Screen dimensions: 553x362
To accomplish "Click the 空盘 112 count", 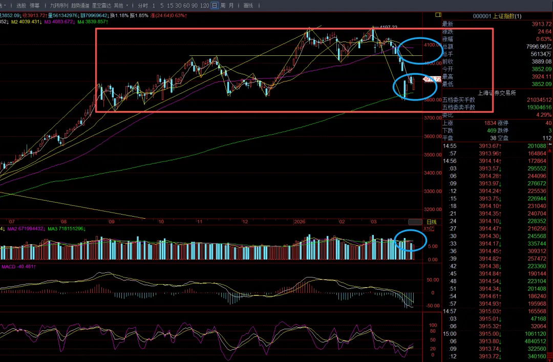I will tap(547, 138).
